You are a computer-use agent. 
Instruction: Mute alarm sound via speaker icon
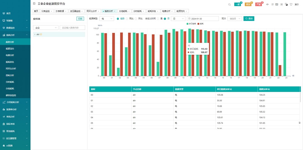(x=267, y=4)
